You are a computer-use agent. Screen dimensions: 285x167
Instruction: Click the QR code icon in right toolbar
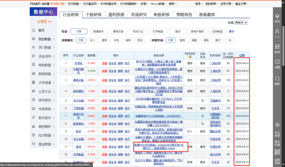click(277, 152)
